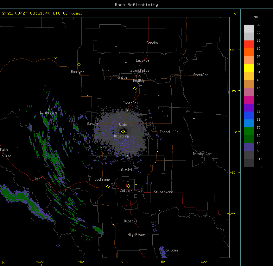The height and width of the screenshot is (266, 273).
Task: Click the Lake Louise label
Action: click(x=5, y=153)
